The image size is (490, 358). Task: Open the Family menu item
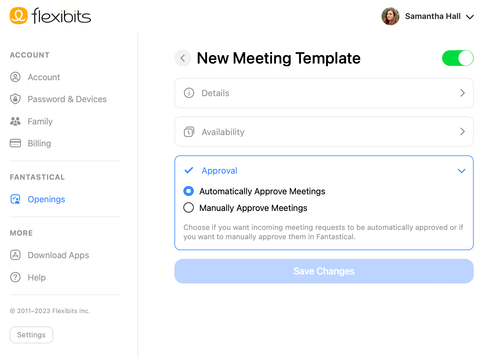click(x=40, y=121)
